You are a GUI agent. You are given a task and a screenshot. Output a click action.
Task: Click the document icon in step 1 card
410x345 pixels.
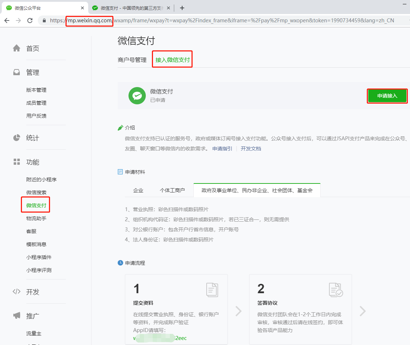click(212, 290)
